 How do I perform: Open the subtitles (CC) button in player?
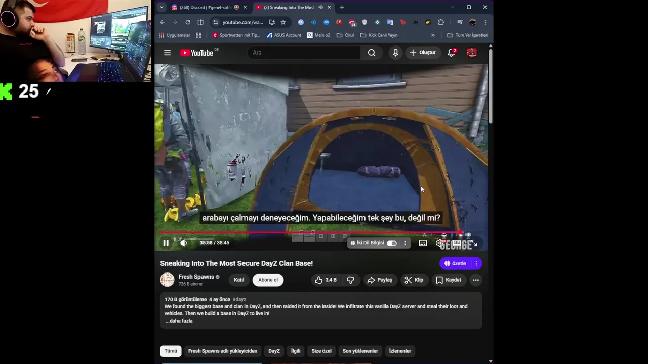(423, 243)
